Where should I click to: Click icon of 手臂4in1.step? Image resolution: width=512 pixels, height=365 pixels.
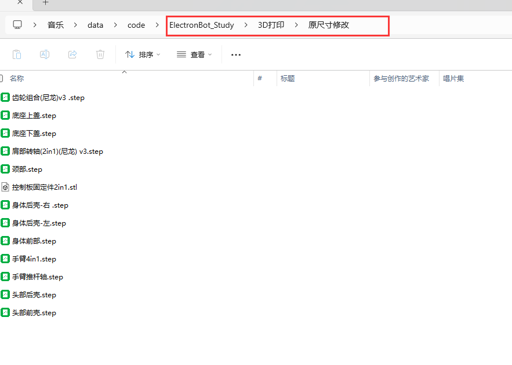click(x=5, y=259)
